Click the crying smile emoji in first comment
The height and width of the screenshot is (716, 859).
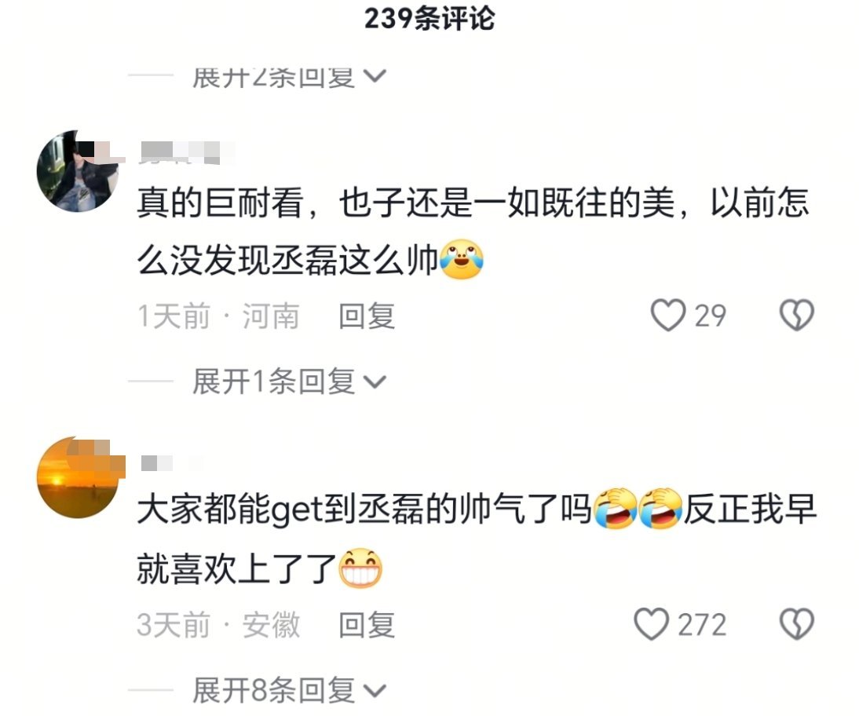coord(462,260)
